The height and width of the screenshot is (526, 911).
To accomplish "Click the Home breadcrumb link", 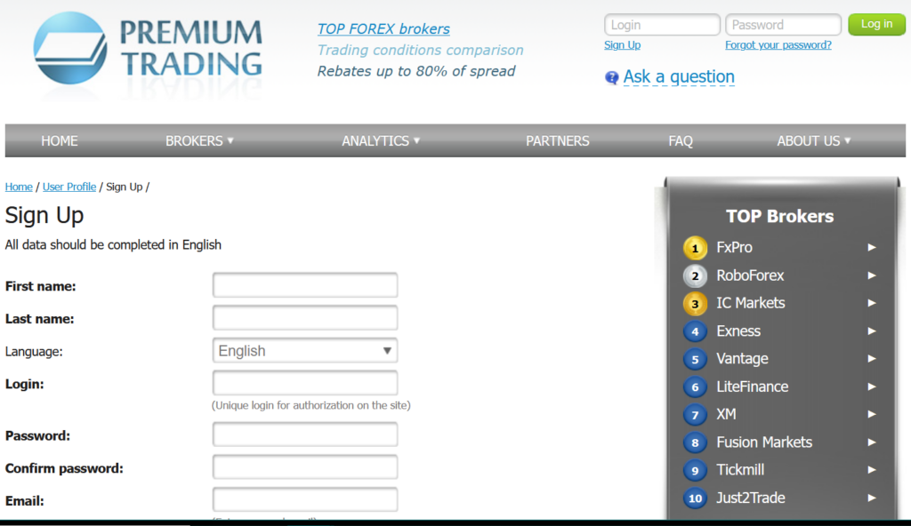I will point(19,187).
